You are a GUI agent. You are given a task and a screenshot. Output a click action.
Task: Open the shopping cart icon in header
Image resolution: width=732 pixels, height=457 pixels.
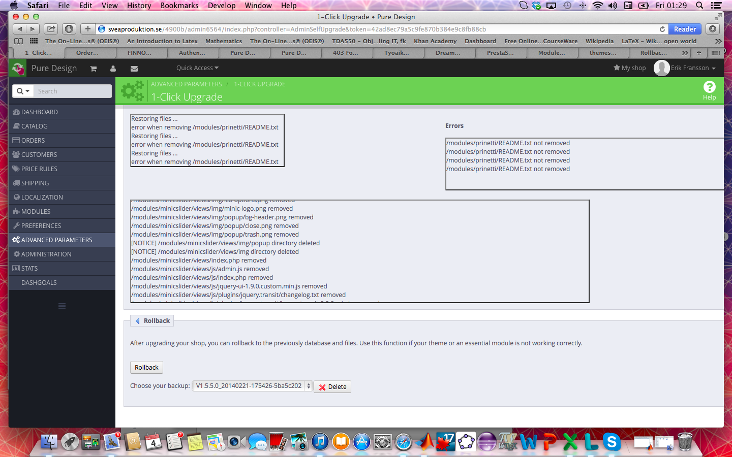(x=94, y=69)
